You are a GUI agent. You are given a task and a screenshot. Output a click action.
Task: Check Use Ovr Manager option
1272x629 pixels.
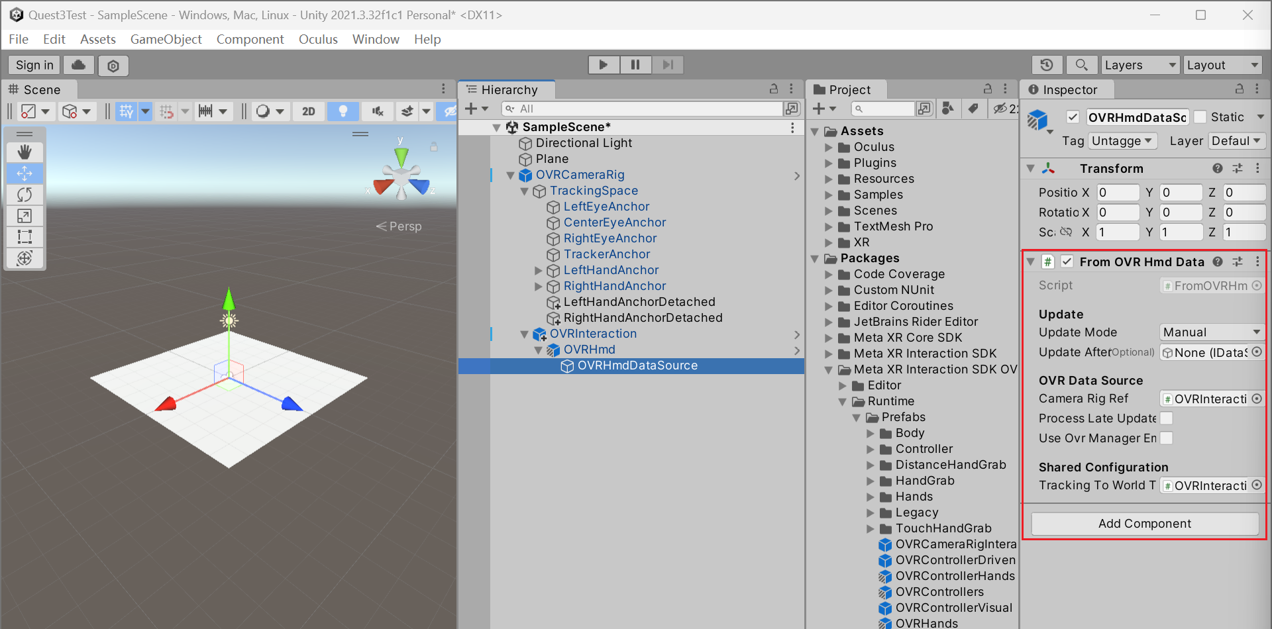point(1167,438)
